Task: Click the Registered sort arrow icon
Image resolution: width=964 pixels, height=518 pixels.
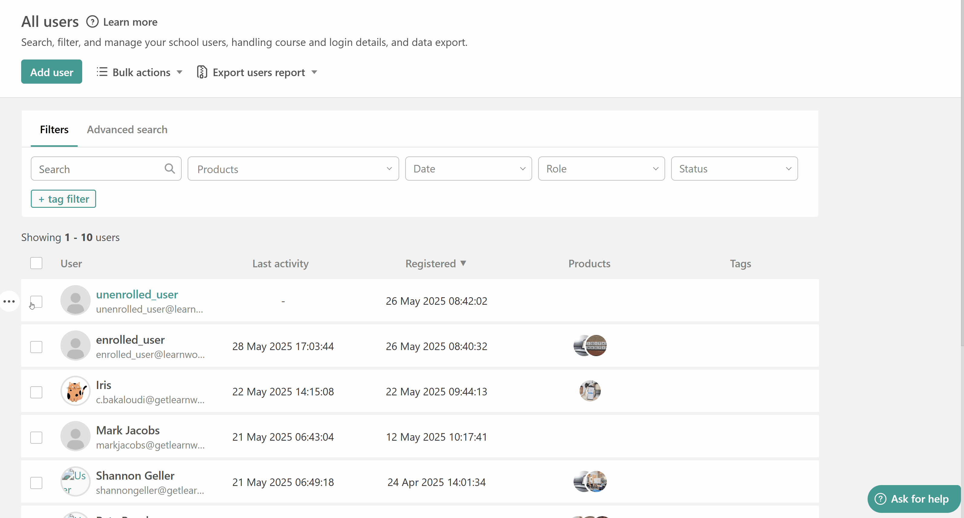Action: coord(463,263)
